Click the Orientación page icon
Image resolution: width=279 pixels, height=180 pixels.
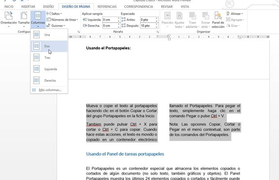(x=8, y=16)
